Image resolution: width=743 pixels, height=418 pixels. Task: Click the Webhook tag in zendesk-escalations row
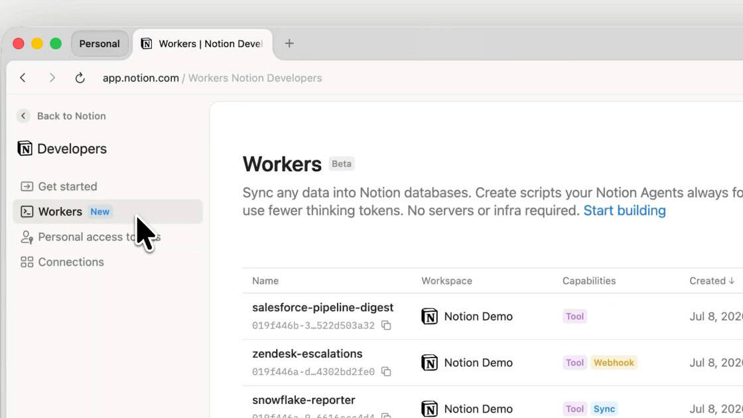(614, 362)
